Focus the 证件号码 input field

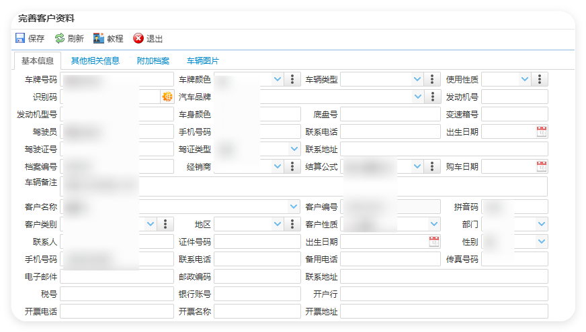257,241
